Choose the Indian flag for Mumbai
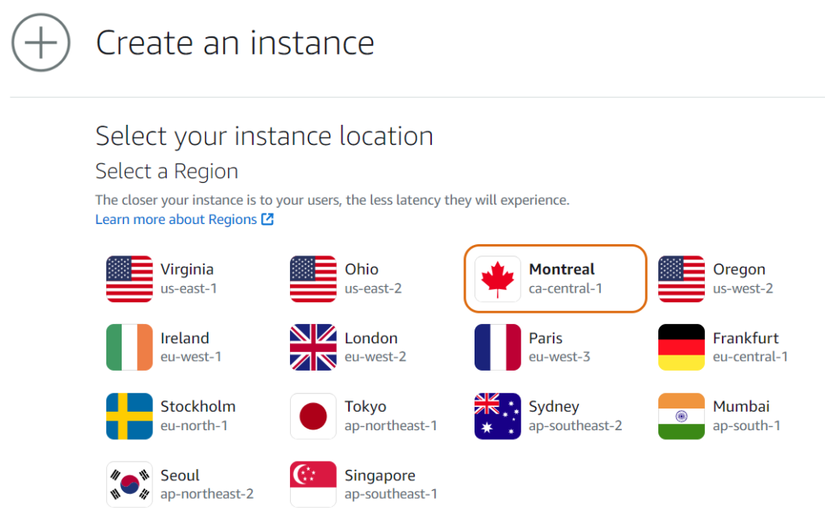This screenshot has height=531, width=825. point(682,416)
